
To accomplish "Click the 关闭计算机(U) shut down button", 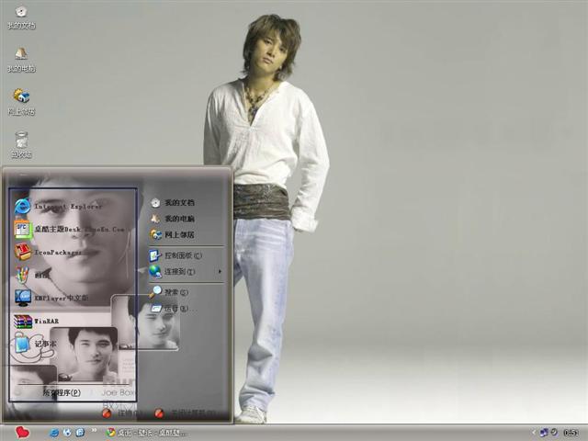I will click(185, 413).
